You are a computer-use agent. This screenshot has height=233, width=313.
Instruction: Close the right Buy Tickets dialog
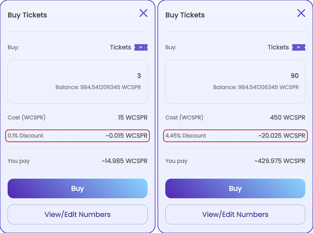[301, 13]
